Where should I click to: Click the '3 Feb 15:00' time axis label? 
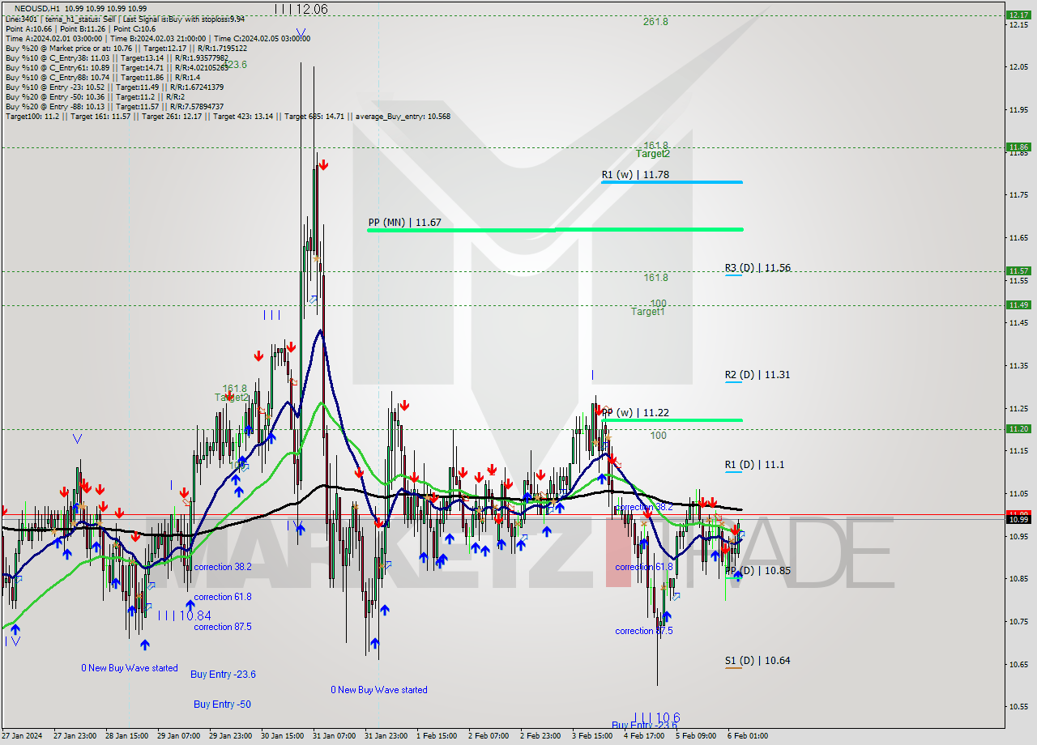pyautogui.click(x=591, y=736)
